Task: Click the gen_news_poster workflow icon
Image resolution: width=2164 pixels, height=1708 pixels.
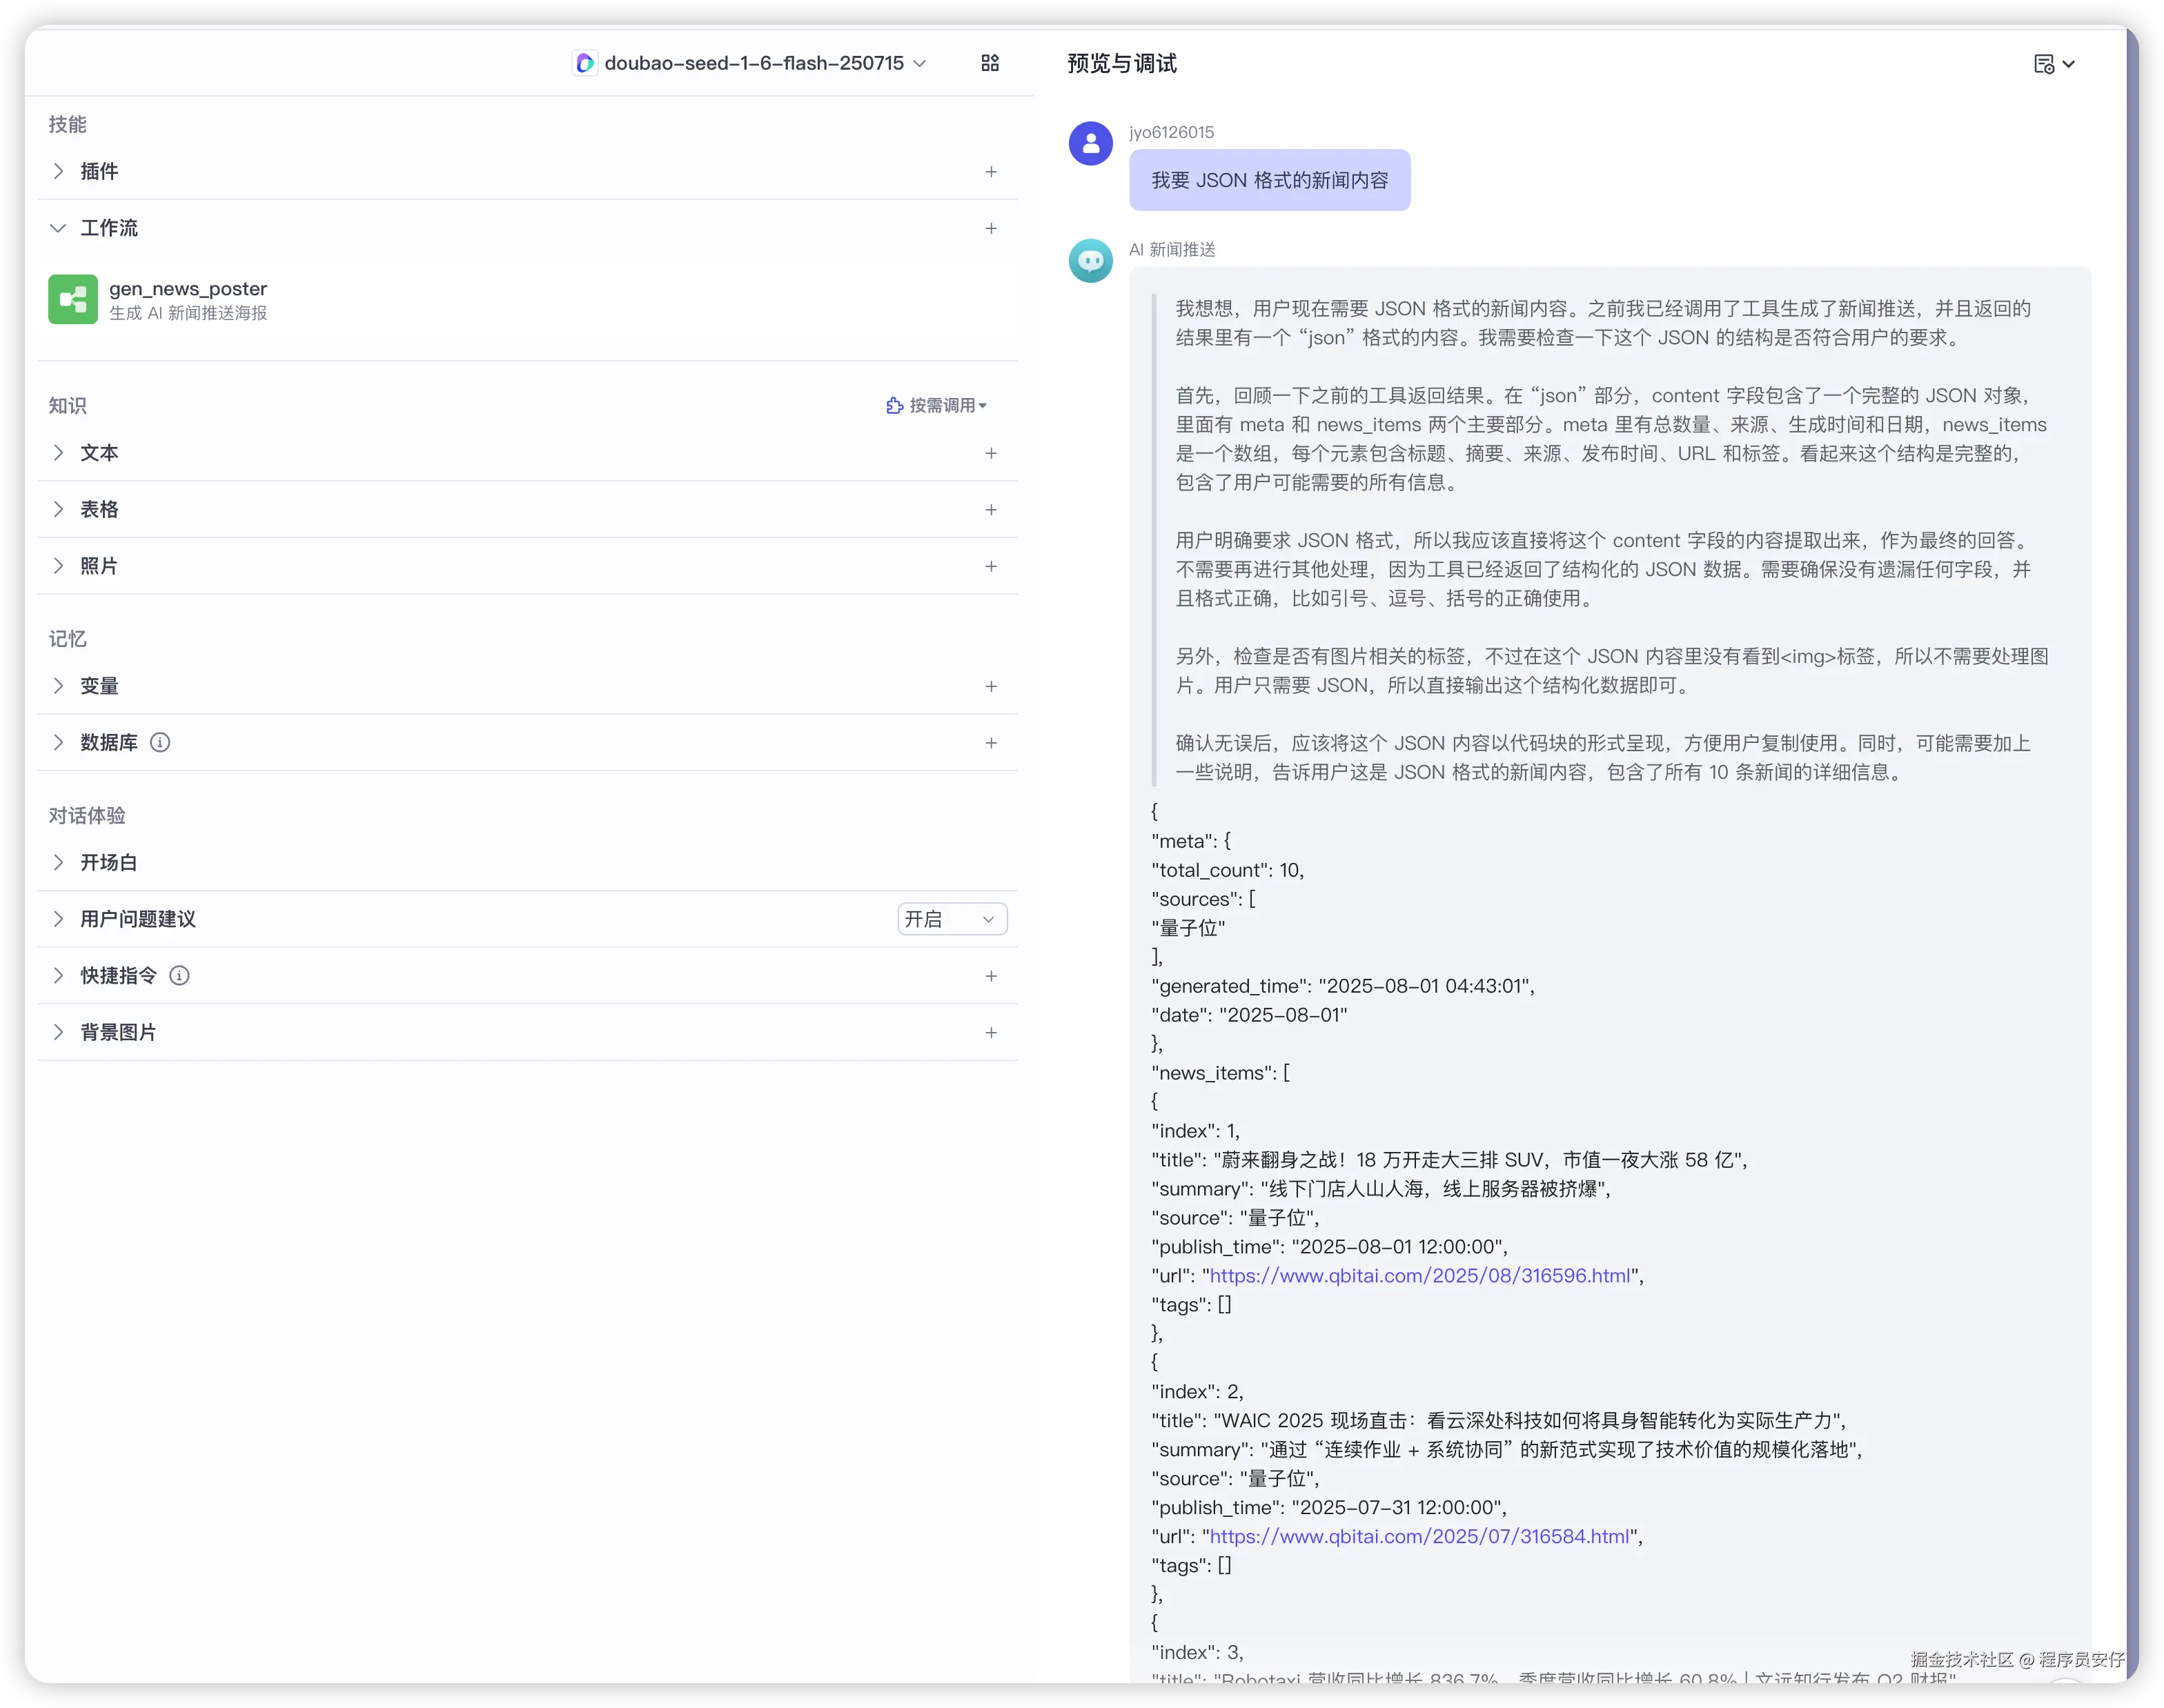Action: pos(73,299)
